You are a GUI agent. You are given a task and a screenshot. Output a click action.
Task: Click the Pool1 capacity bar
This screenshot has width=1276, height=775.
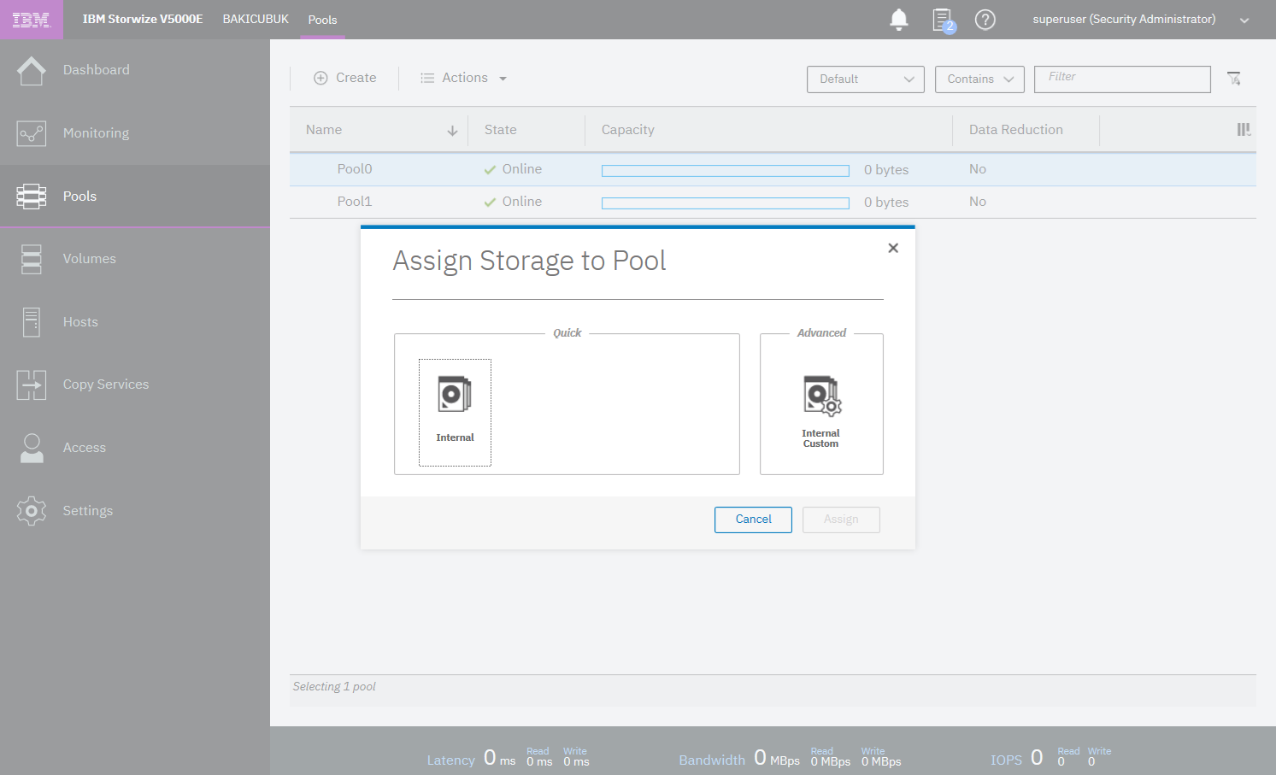[x=726, y=203]
